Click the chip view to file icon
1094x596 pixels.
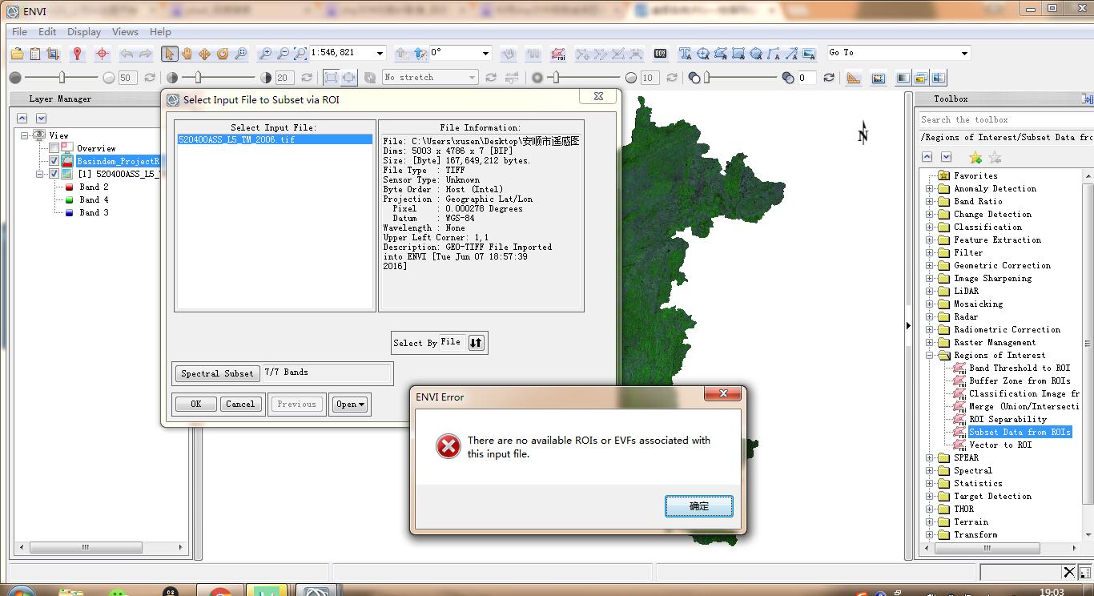(53, 54)
